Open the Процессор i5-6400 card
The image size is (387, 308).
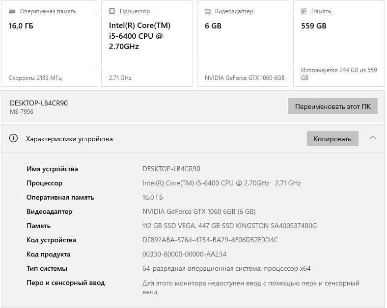147,43
